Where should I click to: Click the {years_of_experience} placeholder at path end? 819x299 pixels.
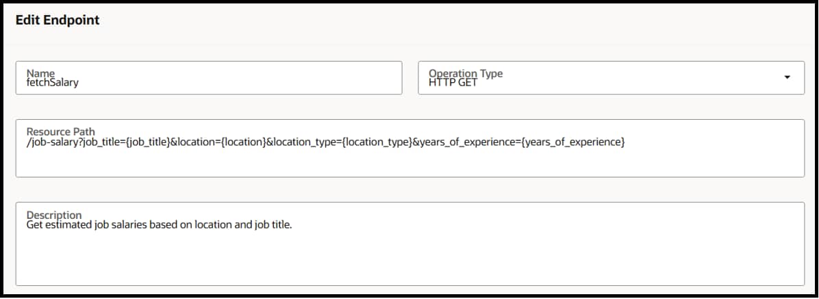tap(572, 142)
